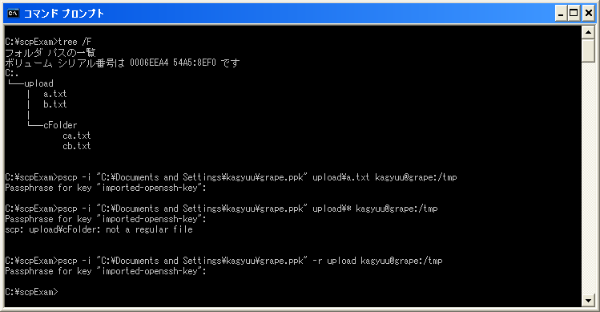Image resolution: width=600 pixels, height=312 pixels.
Task: Click the cFolder entry in the tree
Action: click(60, 125)
